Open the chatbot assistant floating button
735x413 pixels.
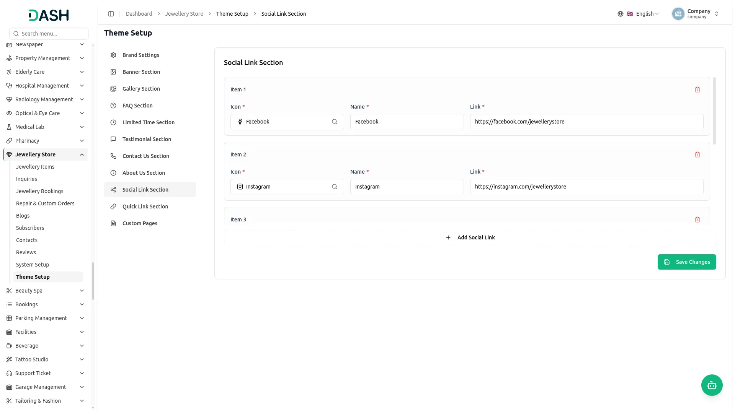(712, 385)
